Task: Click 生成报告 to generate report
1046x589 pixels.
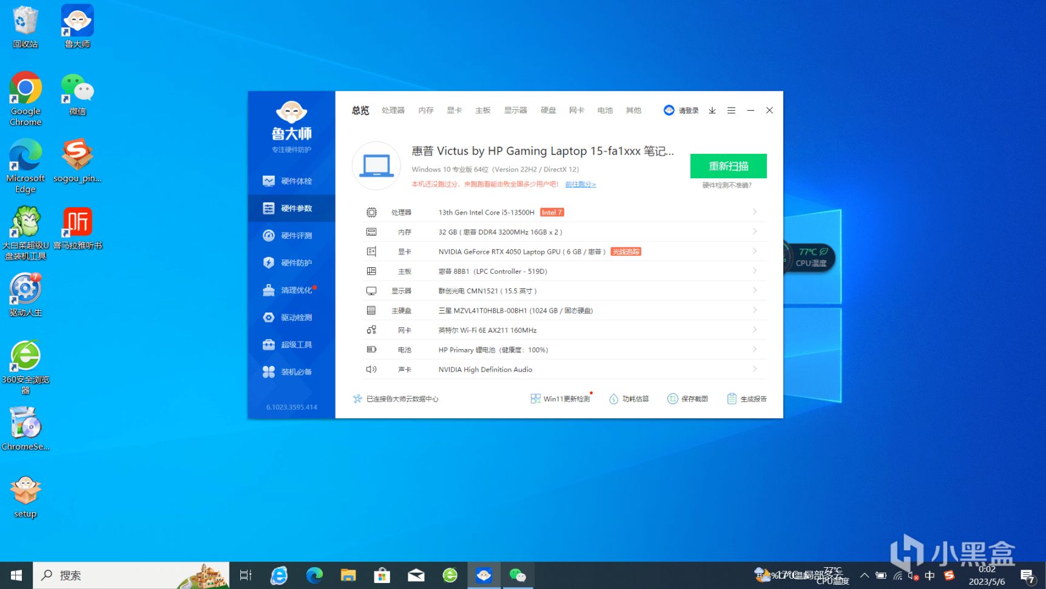Action: coord(747,399)
